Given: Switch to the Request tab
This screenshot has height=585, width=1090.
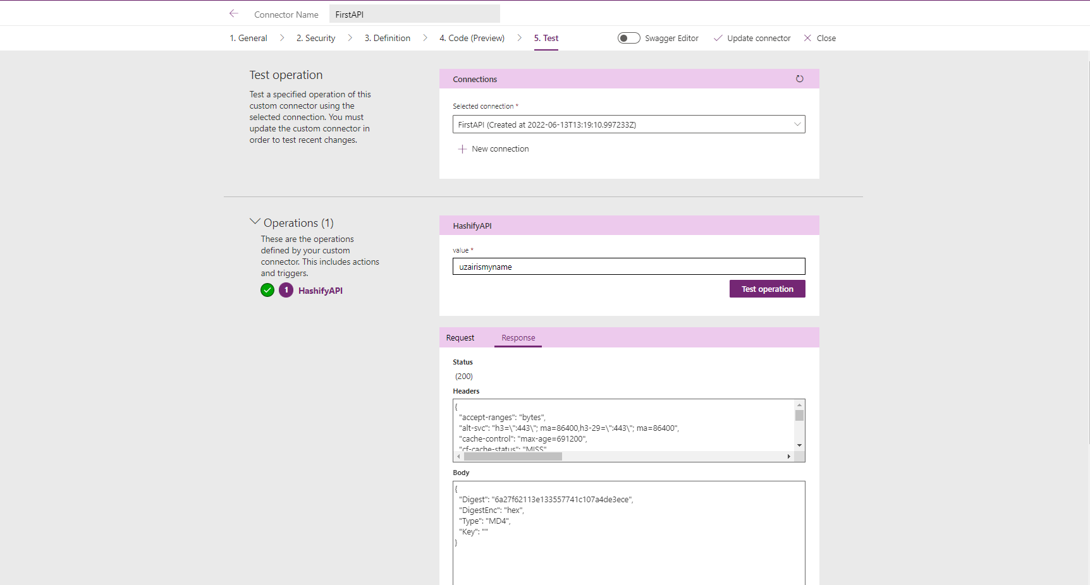Looking at the screenshot, I should click(x=460, y=338).
